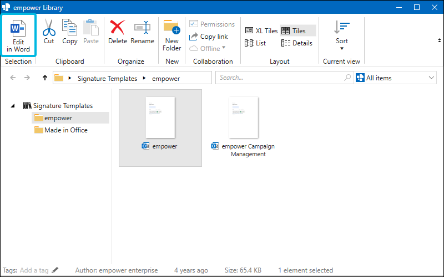Click the search magnifier icon
Screen dimensions: 444x277
coord(347,78)
